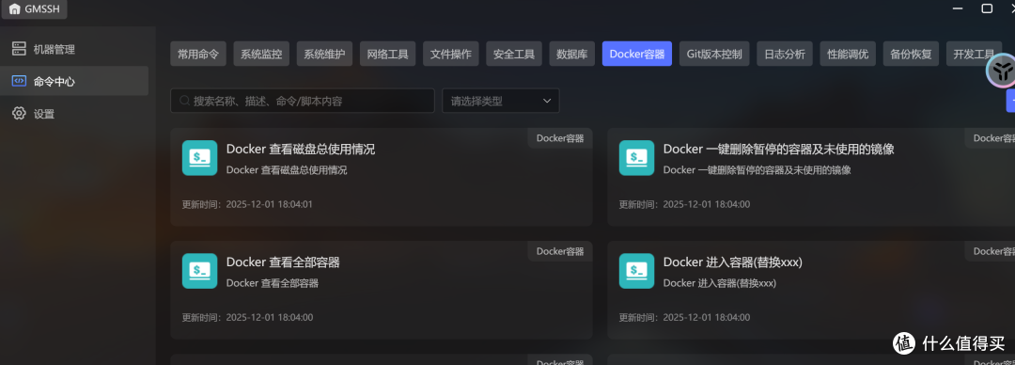Open the Docker 查看全部容器 card title
The image size is (1015, 365).
pyautogui.click(x=283, y=262)
